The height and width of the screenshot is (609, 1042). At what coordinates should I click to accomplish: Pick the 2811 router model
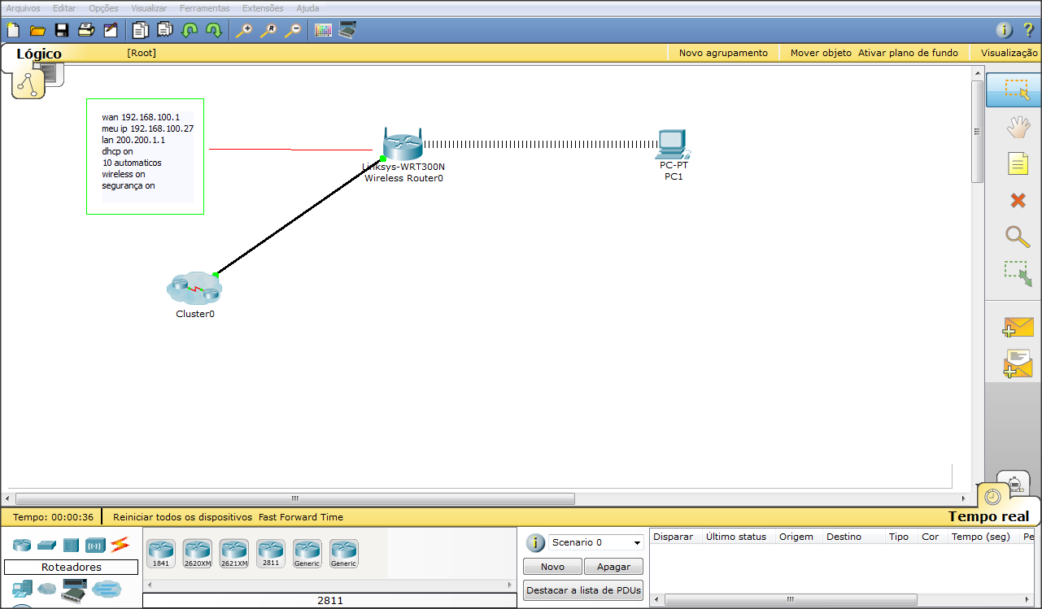(270, 553)
